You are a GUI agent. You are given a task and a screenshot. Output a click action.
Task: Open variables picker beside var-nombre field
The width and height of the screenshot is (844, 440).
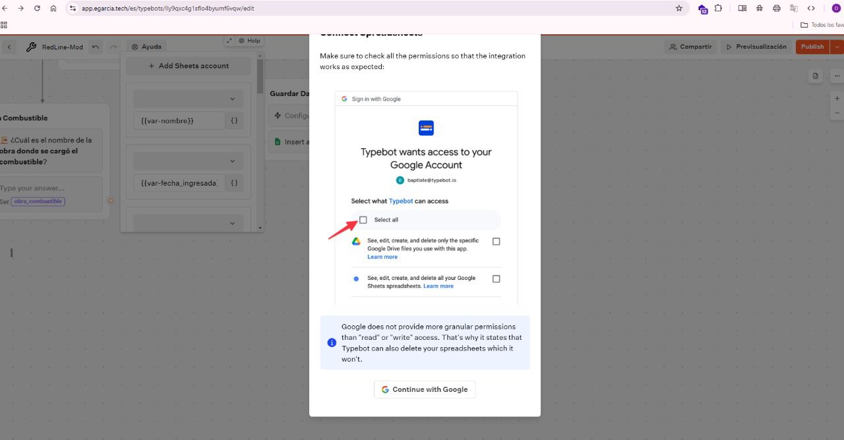pos(234,121)
